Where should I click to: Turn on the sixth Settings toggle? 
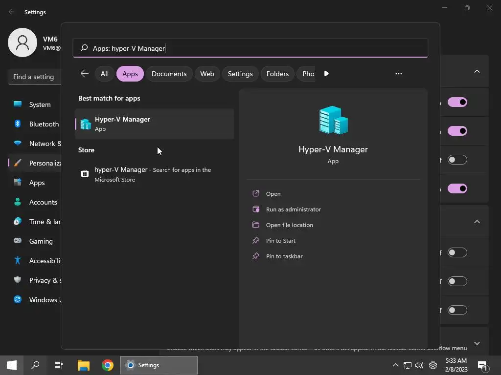pos(457,281)
